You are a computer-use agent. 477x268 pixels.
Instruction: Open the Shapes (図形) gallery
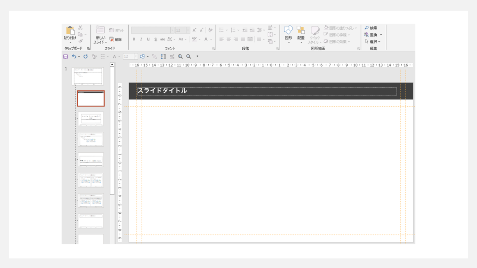(288, 34)
